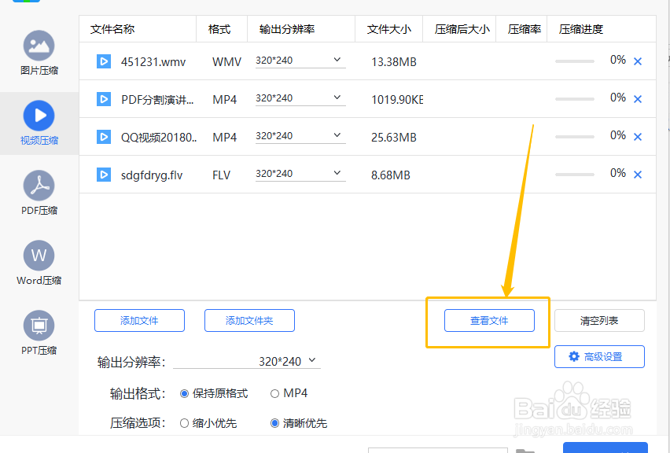Click the 文件大小 column header
Screen dimensions: 670x453
point(388,29)
